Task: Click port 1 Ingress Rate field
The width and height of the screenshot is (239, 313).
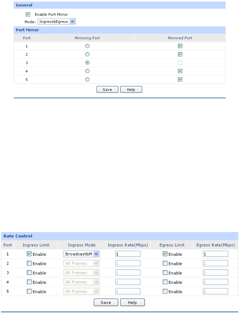Action: [128, 254]
